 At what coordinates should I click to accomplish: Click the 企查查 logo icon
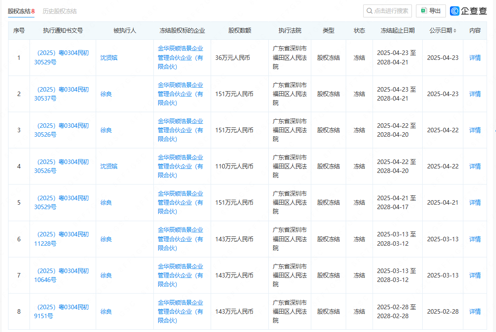[454, 11]
